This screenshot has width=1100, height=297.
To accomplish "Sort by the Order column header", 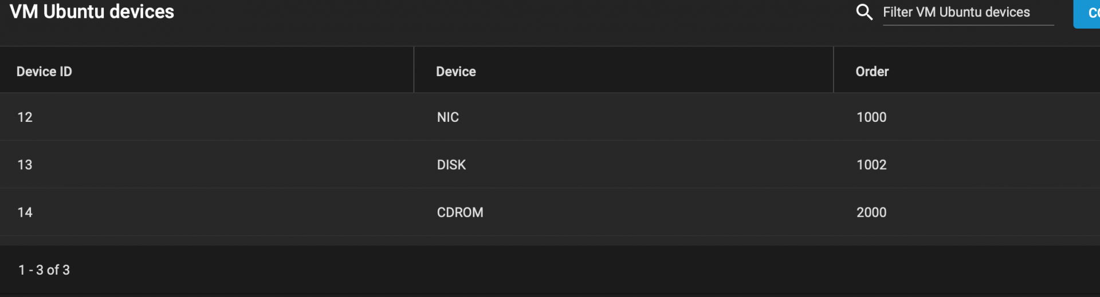I will click(872, 72).
